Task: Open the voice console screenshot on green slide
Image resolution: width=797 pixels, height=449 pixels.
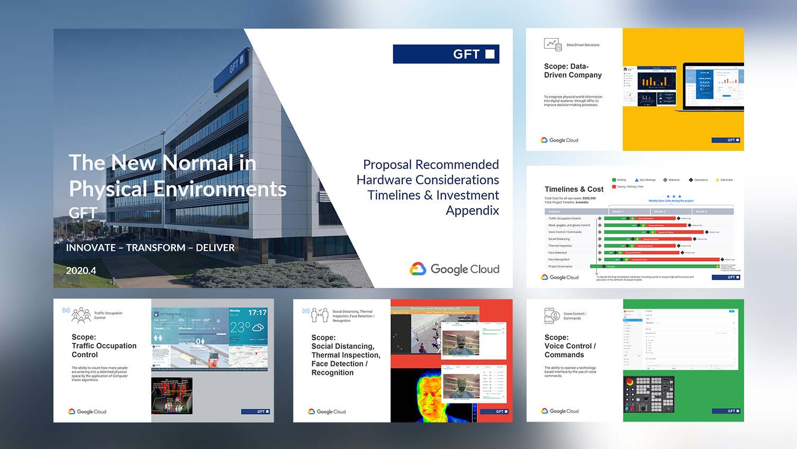Action: [x=681, y=339]
